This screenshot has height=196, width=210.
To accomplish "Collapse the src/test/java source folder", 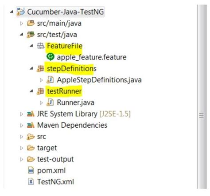I will [x=21, y=35].
